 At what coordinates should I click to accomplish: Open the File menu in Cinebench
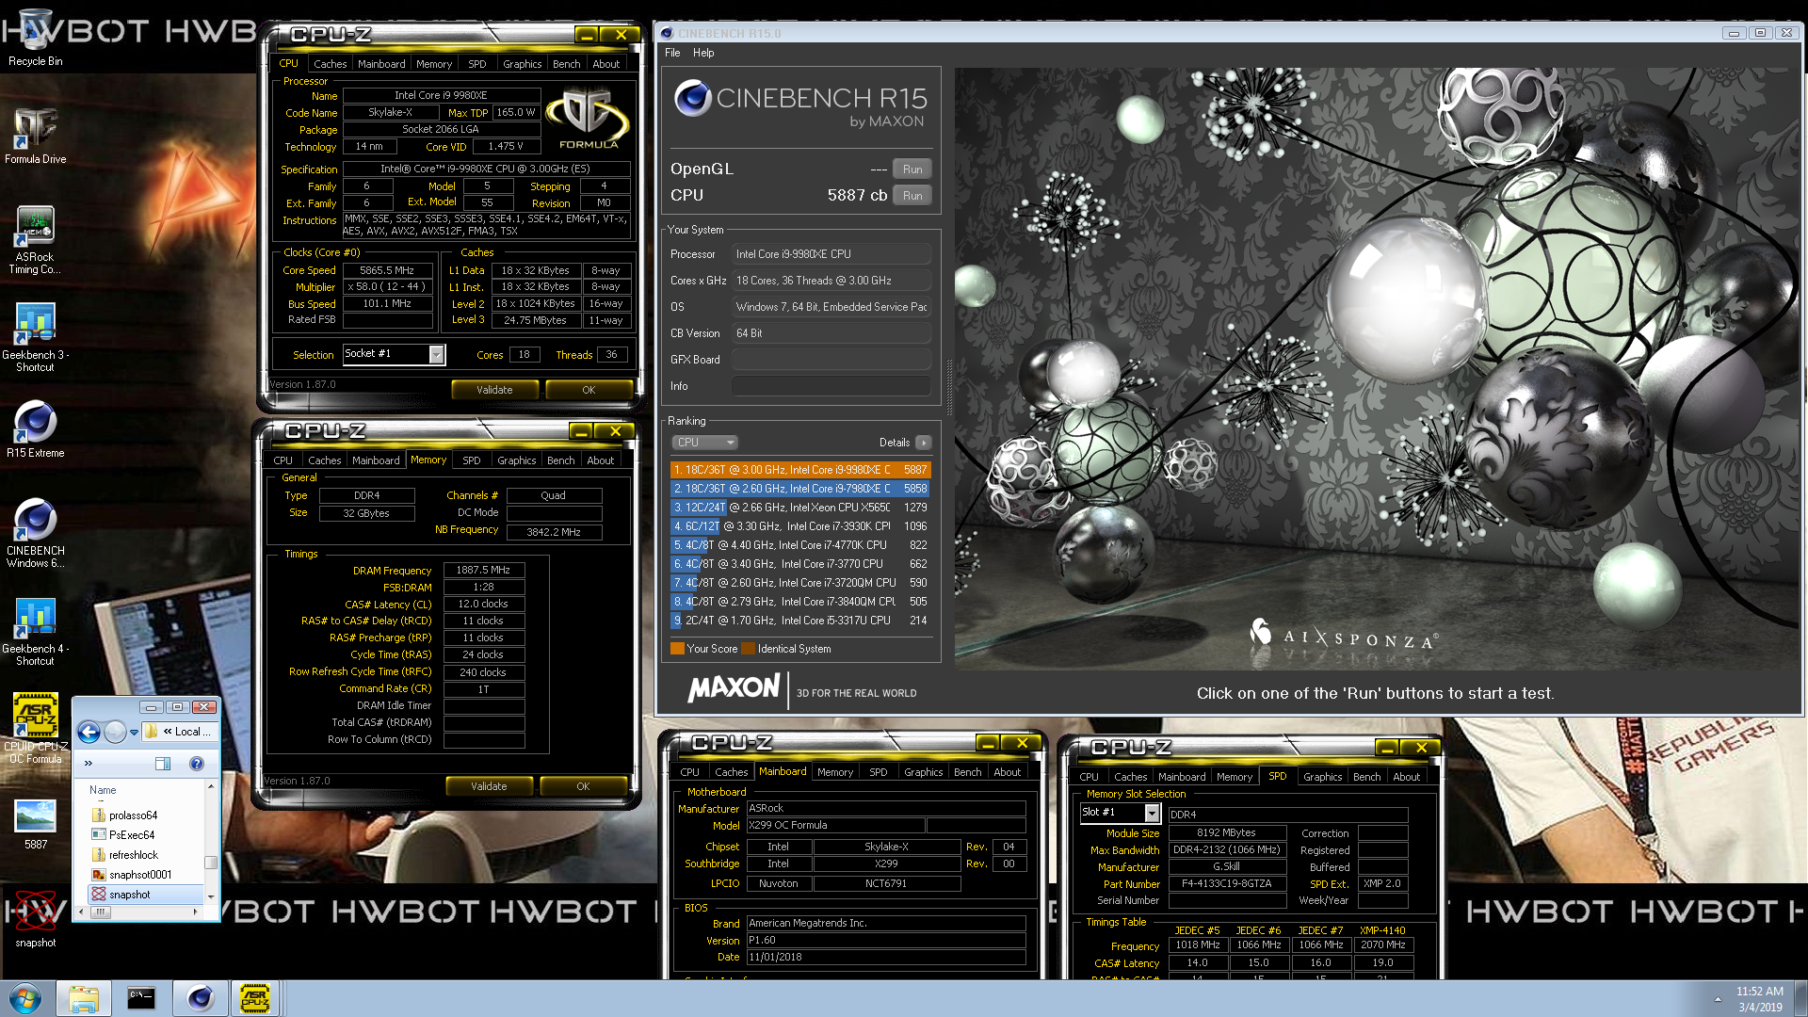672,53
